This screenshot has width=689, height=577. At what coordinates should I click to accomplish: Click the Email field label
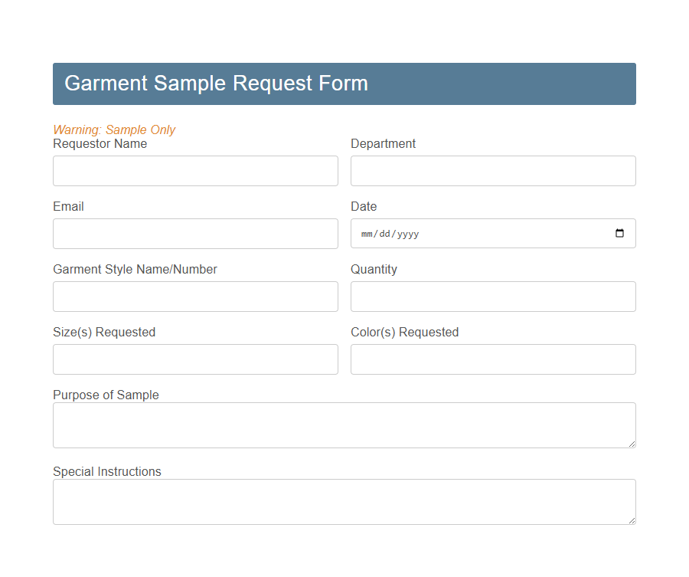68,206
